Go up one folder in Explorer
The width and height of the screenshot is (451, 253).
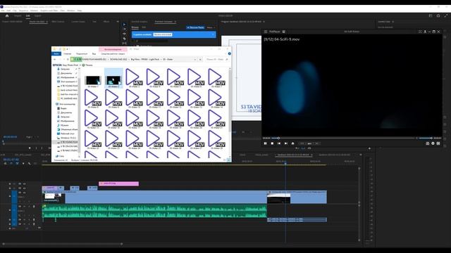tap(68, 59)
